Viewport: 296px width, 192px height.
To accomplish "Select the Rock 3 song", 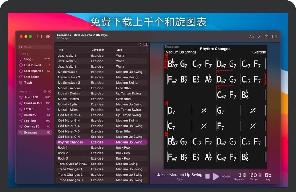I will (102, 158).
